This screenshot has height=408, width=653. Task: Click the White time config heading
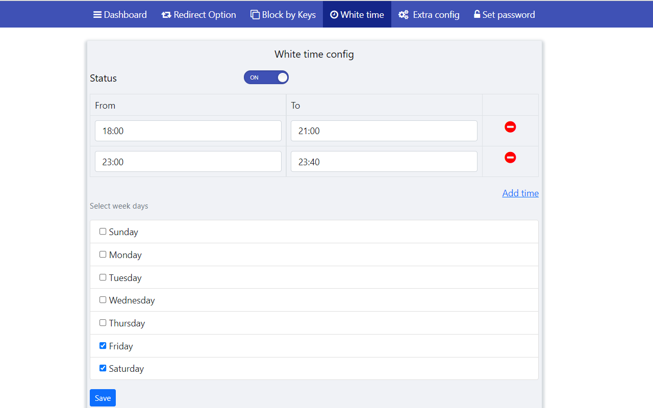(314, 54)
